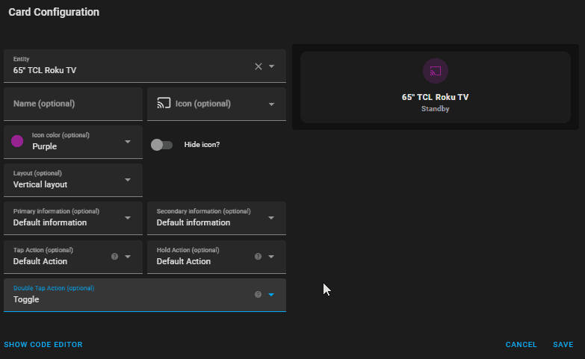Open the Layout dropdown arrow
This screenshot has width=585, height=359.
point(128,180)
